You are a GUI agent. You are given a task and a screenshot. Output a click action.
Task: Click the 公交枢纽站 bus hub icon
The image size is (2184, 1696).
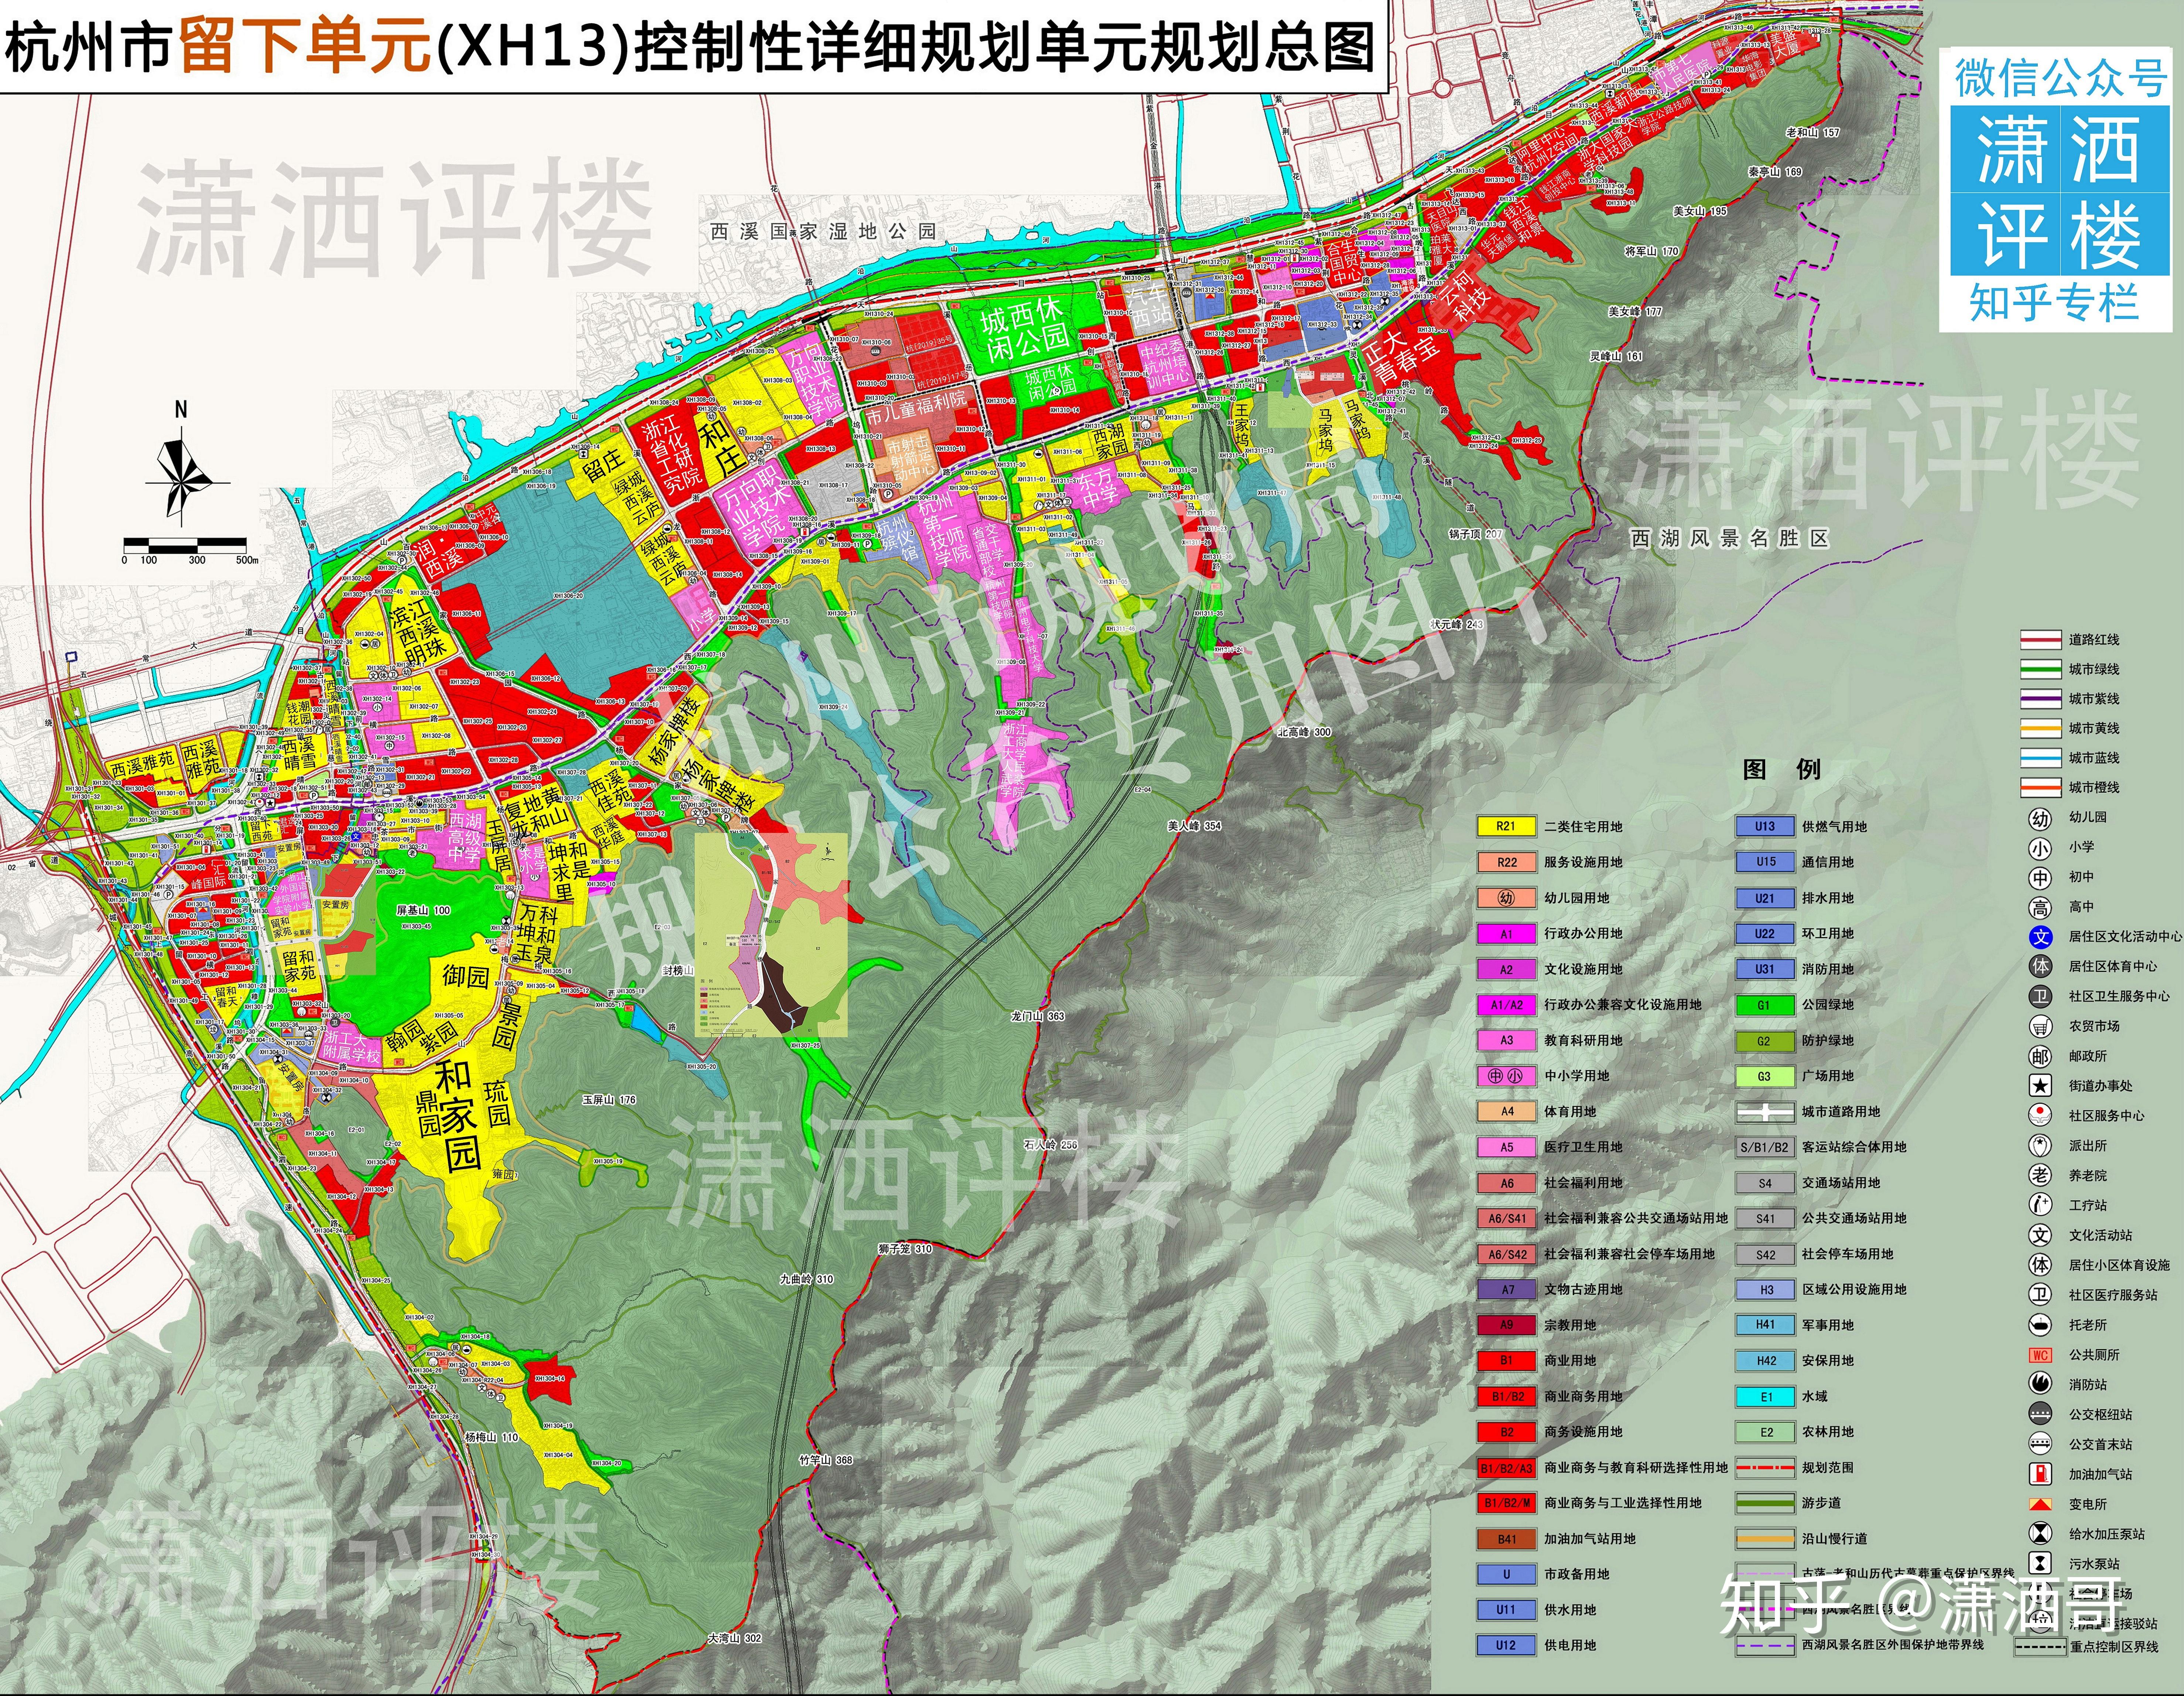2040,1414
